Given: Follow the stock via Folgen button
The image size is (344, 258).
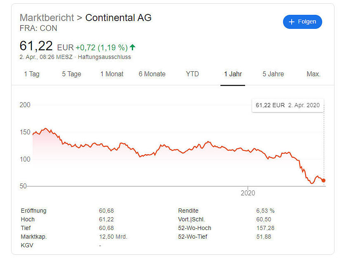Looking at the screenshot, I should (302, 22).
